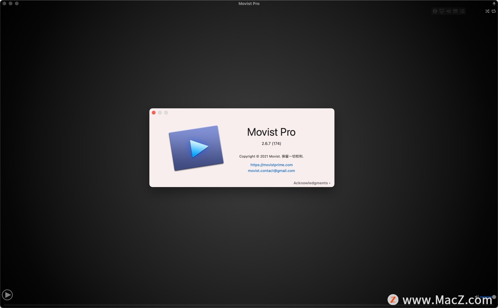Image resolution: width=498 pixels, height=308 pixels.
Task: Collapse the Acknowledgments disclosure triangle
Action: click(330, 183)
